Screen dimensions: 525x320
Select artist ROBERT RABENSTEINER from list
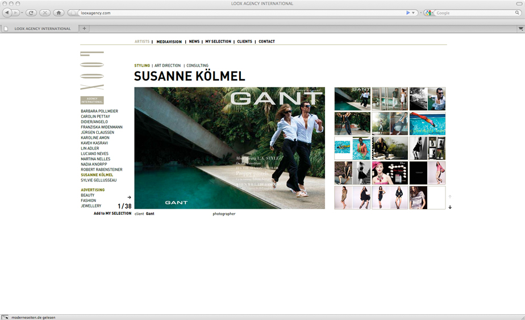(x=102, y=169)
